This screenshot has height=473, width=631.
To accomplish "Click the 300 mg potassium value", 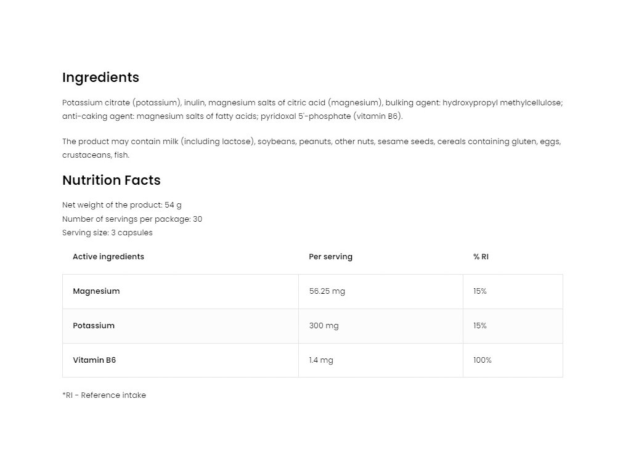I will [x=324, y=326].
